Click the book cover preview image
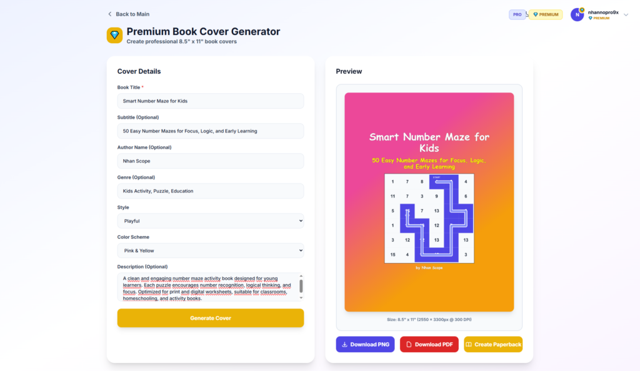This screenshot has height=371, width=640. pyautogui.click(x=429, y=202)
